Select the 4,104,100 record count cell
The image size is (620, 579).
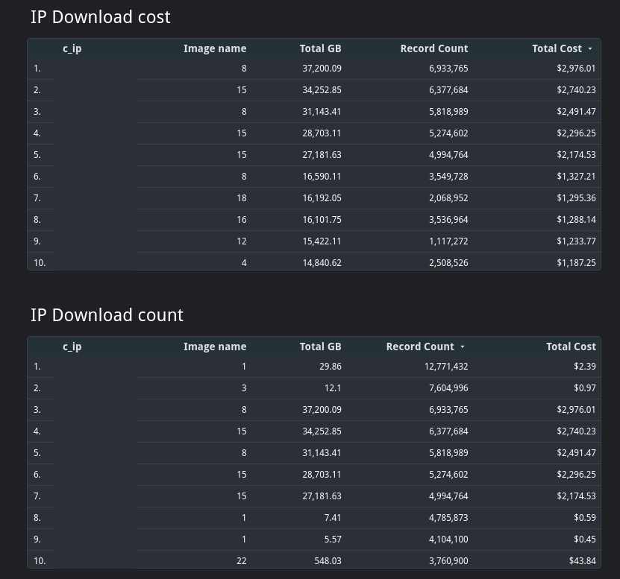click(448, 540)
